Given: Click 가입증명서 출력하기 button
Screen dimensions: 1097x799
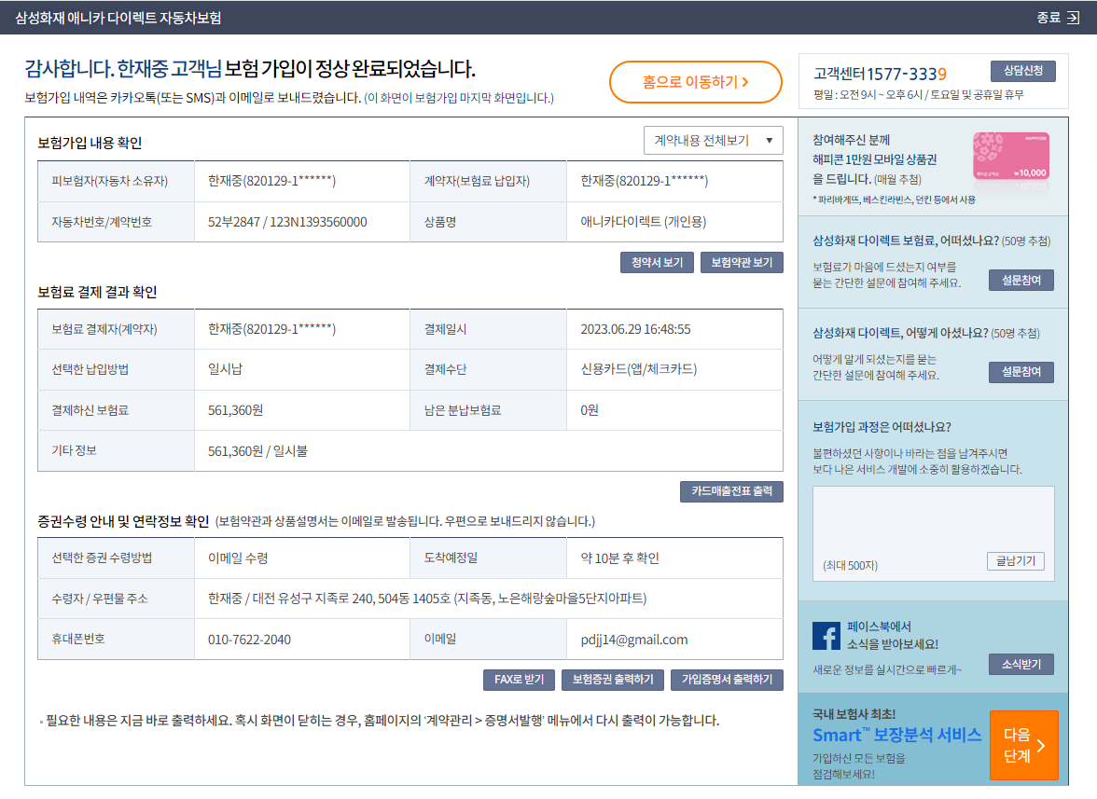Looking at the screenshot, I should pos(727,680).
